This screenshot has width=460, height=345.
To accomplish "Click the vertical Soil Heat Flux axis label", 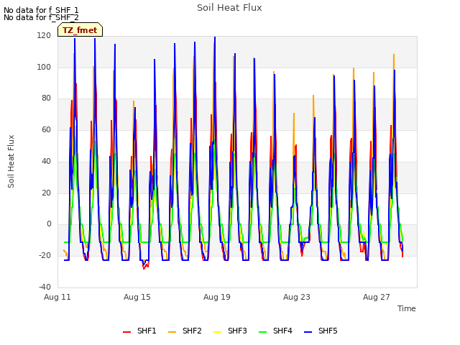I will [x=11, y=161].
